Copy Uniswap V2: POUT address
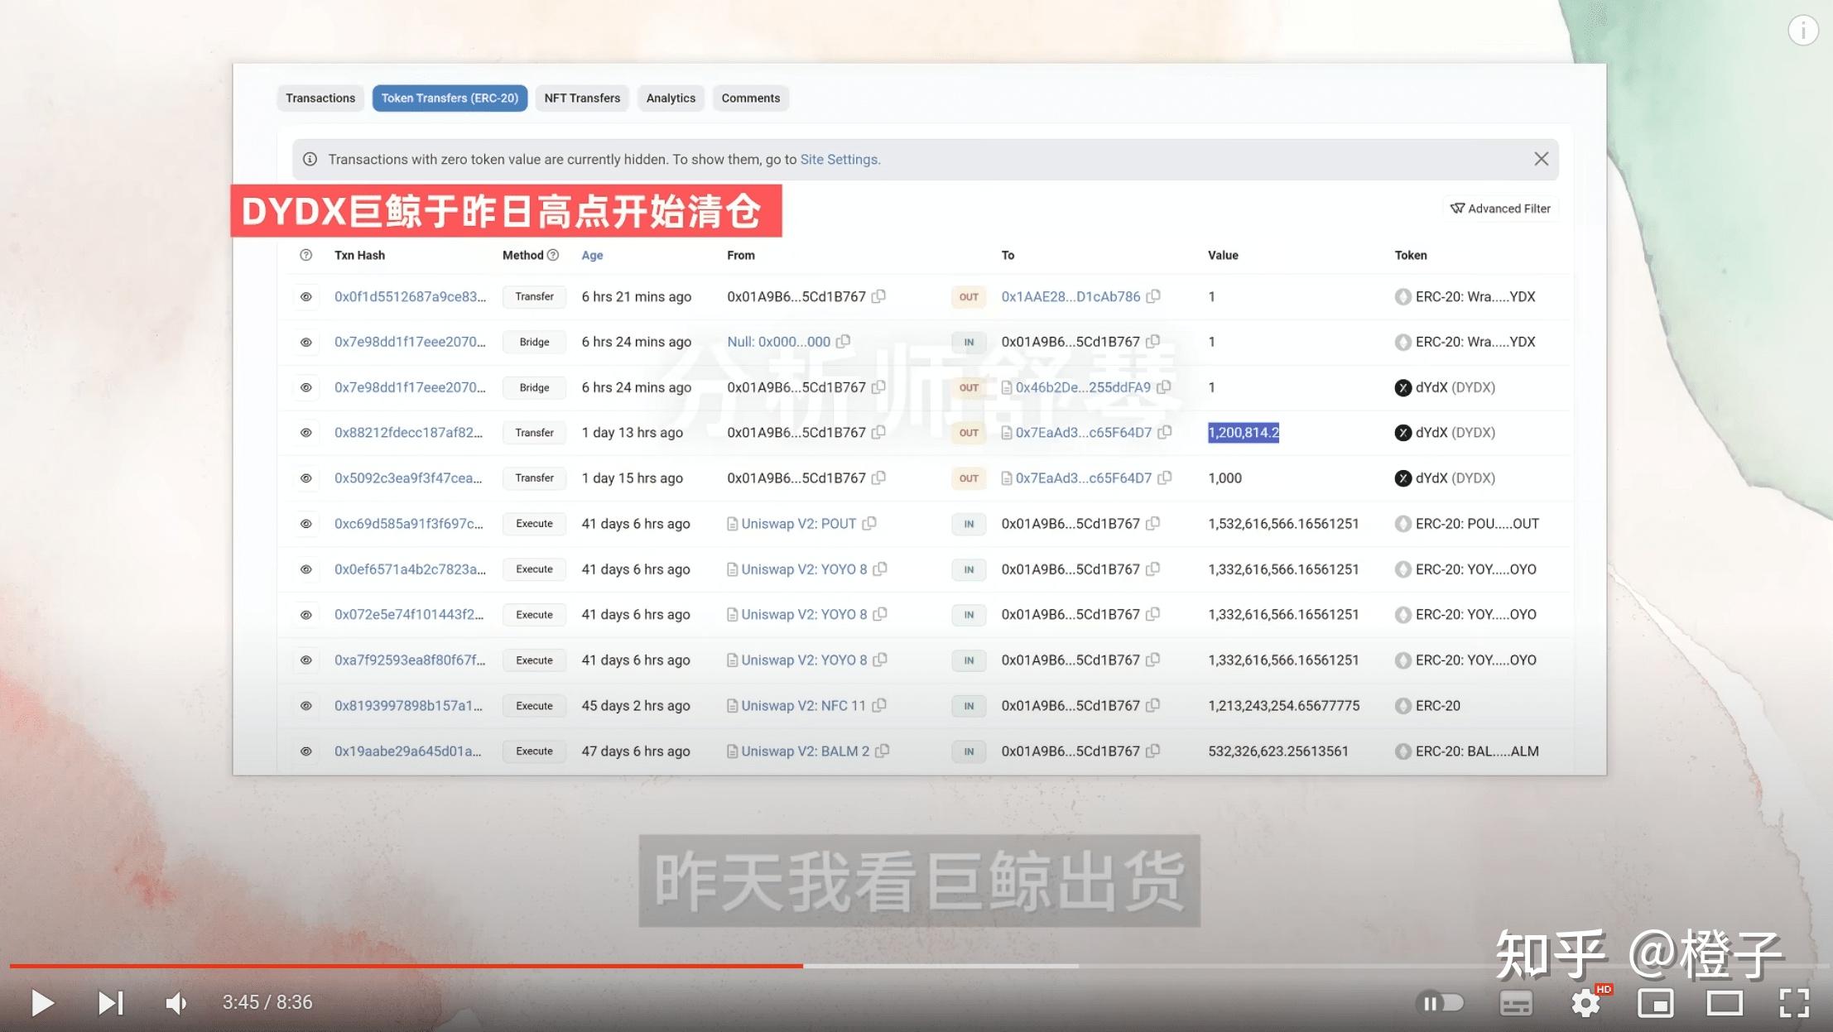Image resolution: width=1833 pixels, height=1032 pixels. 869,524
